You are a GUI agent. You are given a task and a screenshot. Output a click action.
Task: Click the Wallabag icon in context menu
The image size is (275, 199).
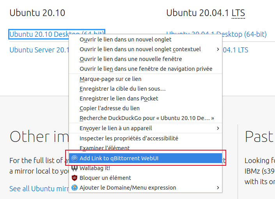75,168
